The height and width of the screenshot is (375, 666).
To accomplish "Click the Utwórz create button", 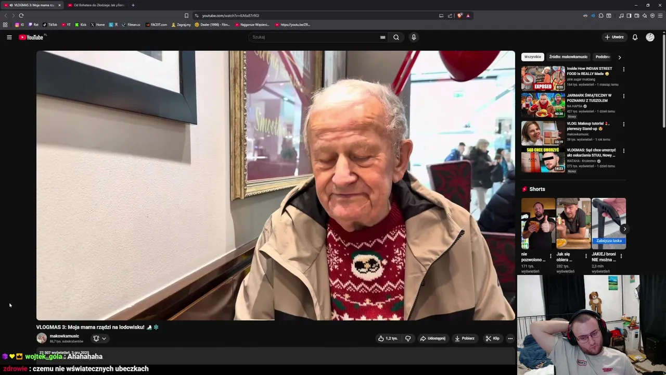I will point(614,37).
